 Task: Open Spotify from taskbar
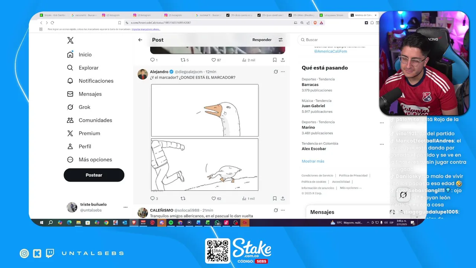point(171,223)
